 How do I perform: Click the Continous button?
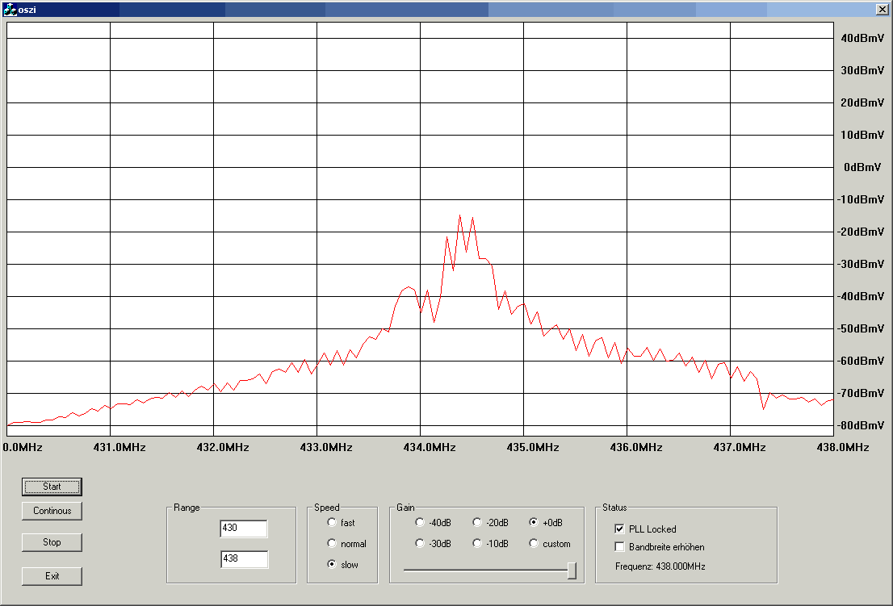pyautogui.click(x=52, y=511)
